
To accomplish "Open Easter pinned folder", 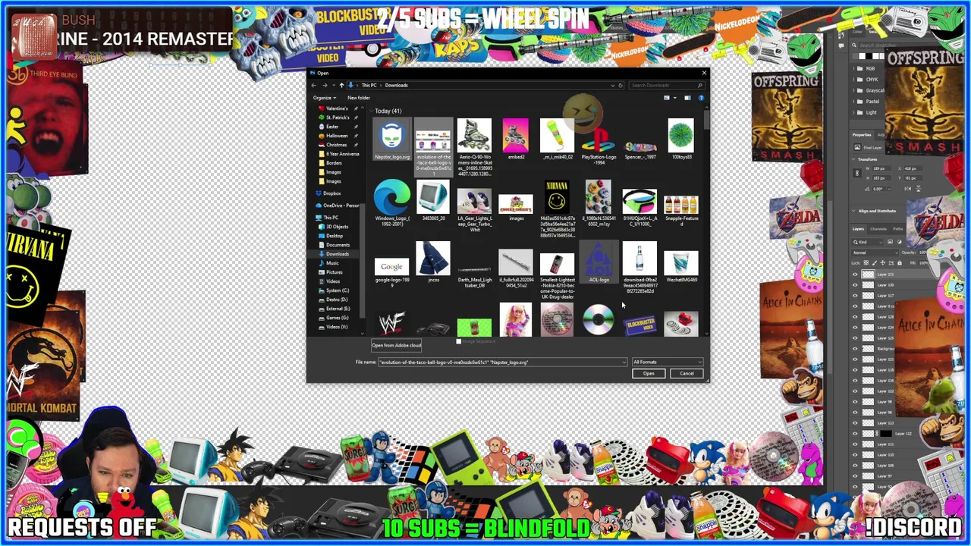I will point(332,127).
